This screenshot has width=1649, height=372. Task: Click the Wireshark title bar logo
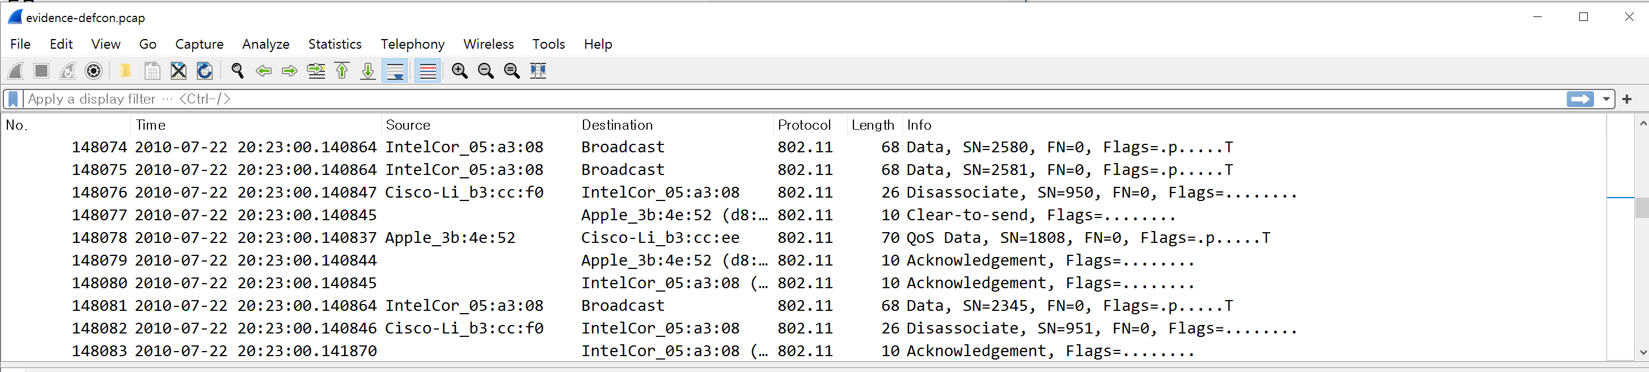pyautogui.click(x=15, y=17)
